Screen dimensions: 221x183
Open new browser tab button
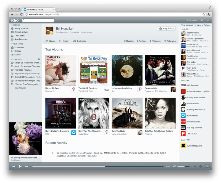(x=58, y=10)
